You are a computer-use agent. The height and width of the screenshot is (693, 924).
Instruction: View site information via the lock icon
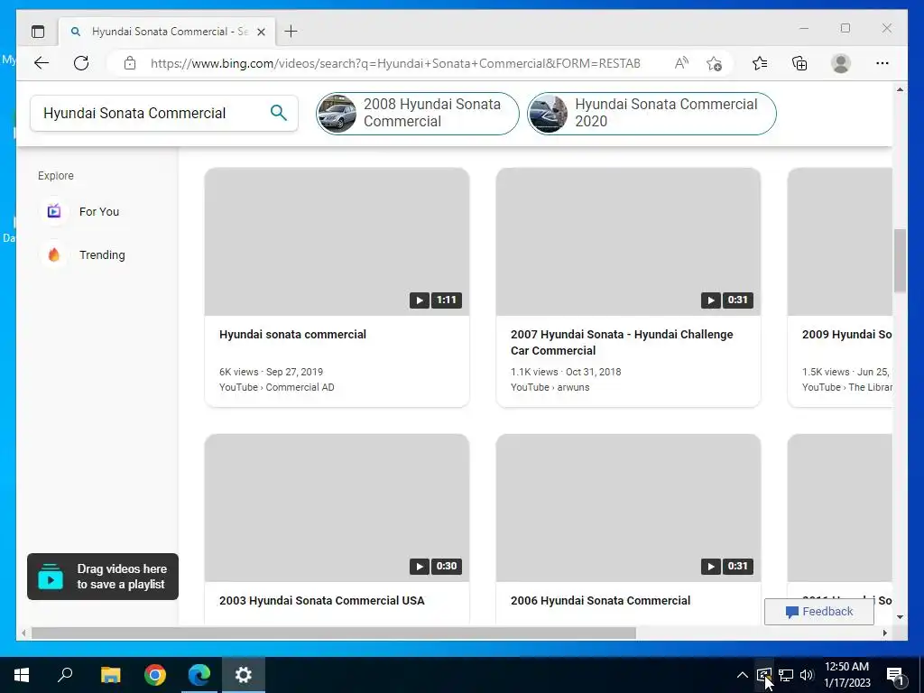click(130, 63)
